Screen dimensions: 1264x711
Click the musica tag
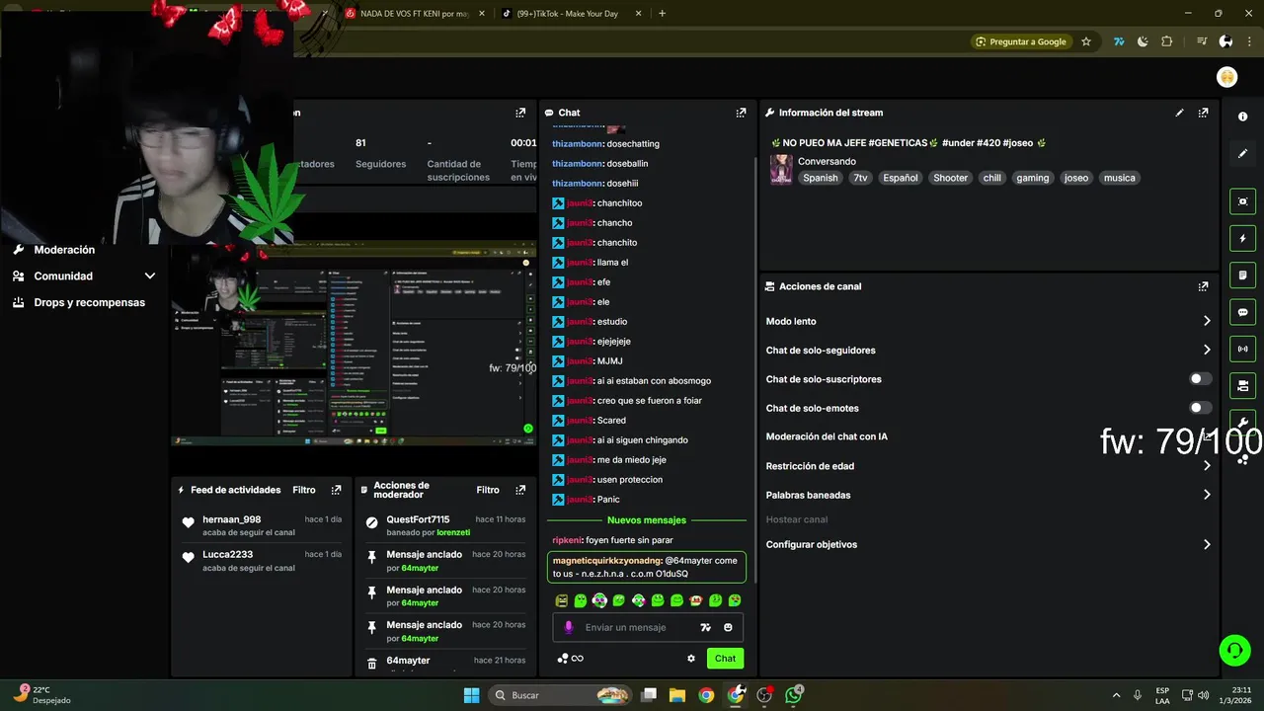tap(1119, 178)
